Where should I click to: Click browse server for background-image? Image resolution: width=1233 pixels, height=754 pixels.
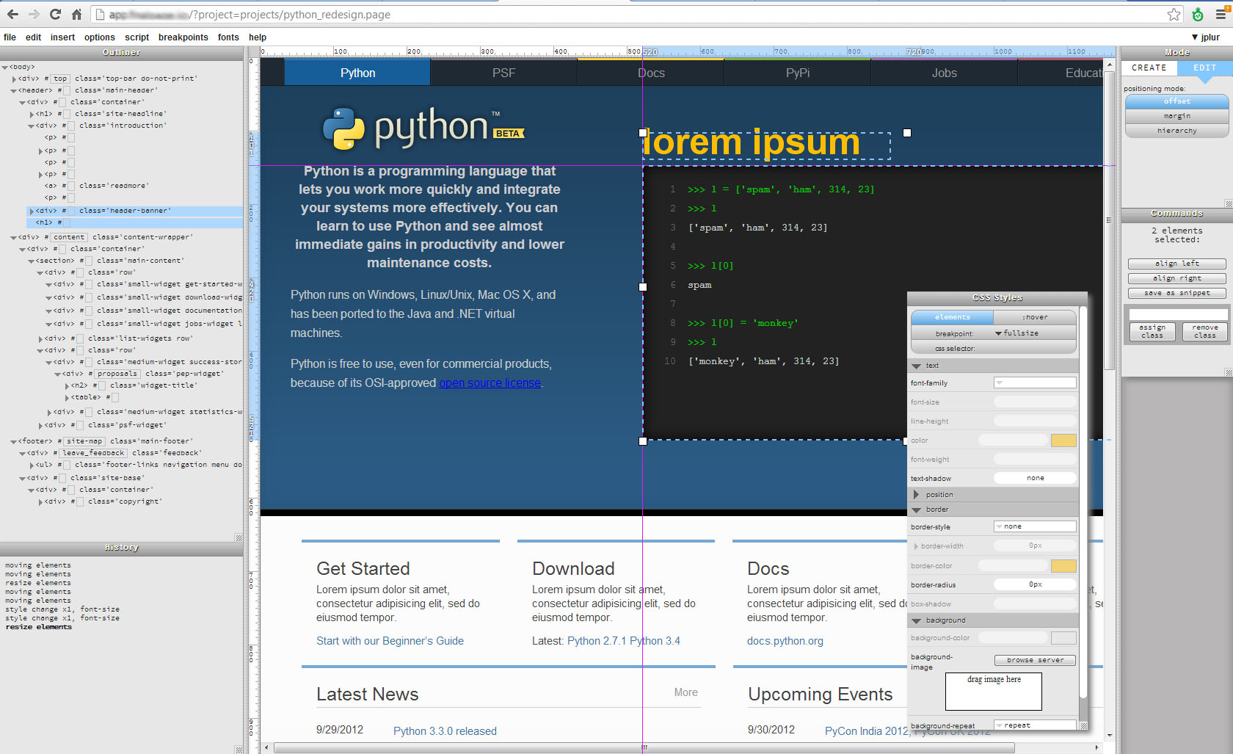[1035, 660]
